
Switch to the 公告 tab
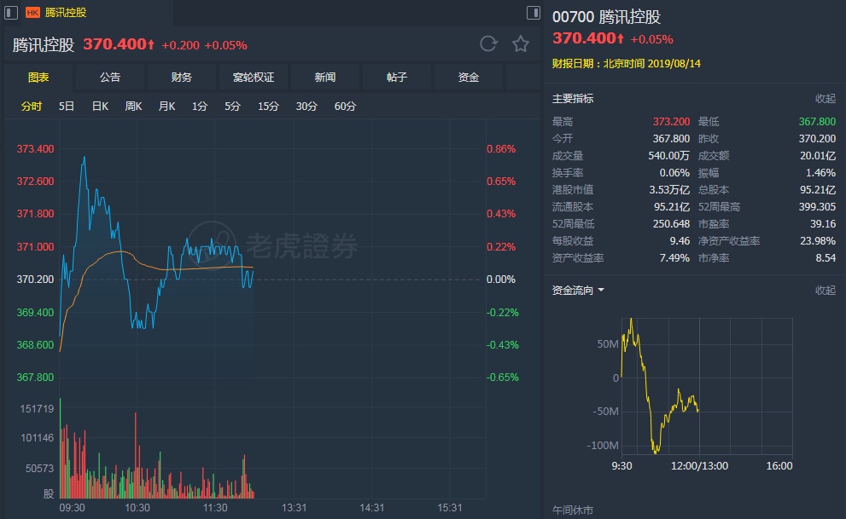(110, 78)
